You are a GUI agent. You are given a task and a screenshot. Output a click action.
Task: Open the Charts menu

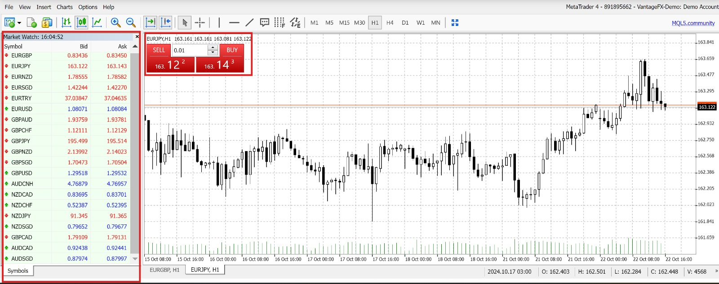64,7
